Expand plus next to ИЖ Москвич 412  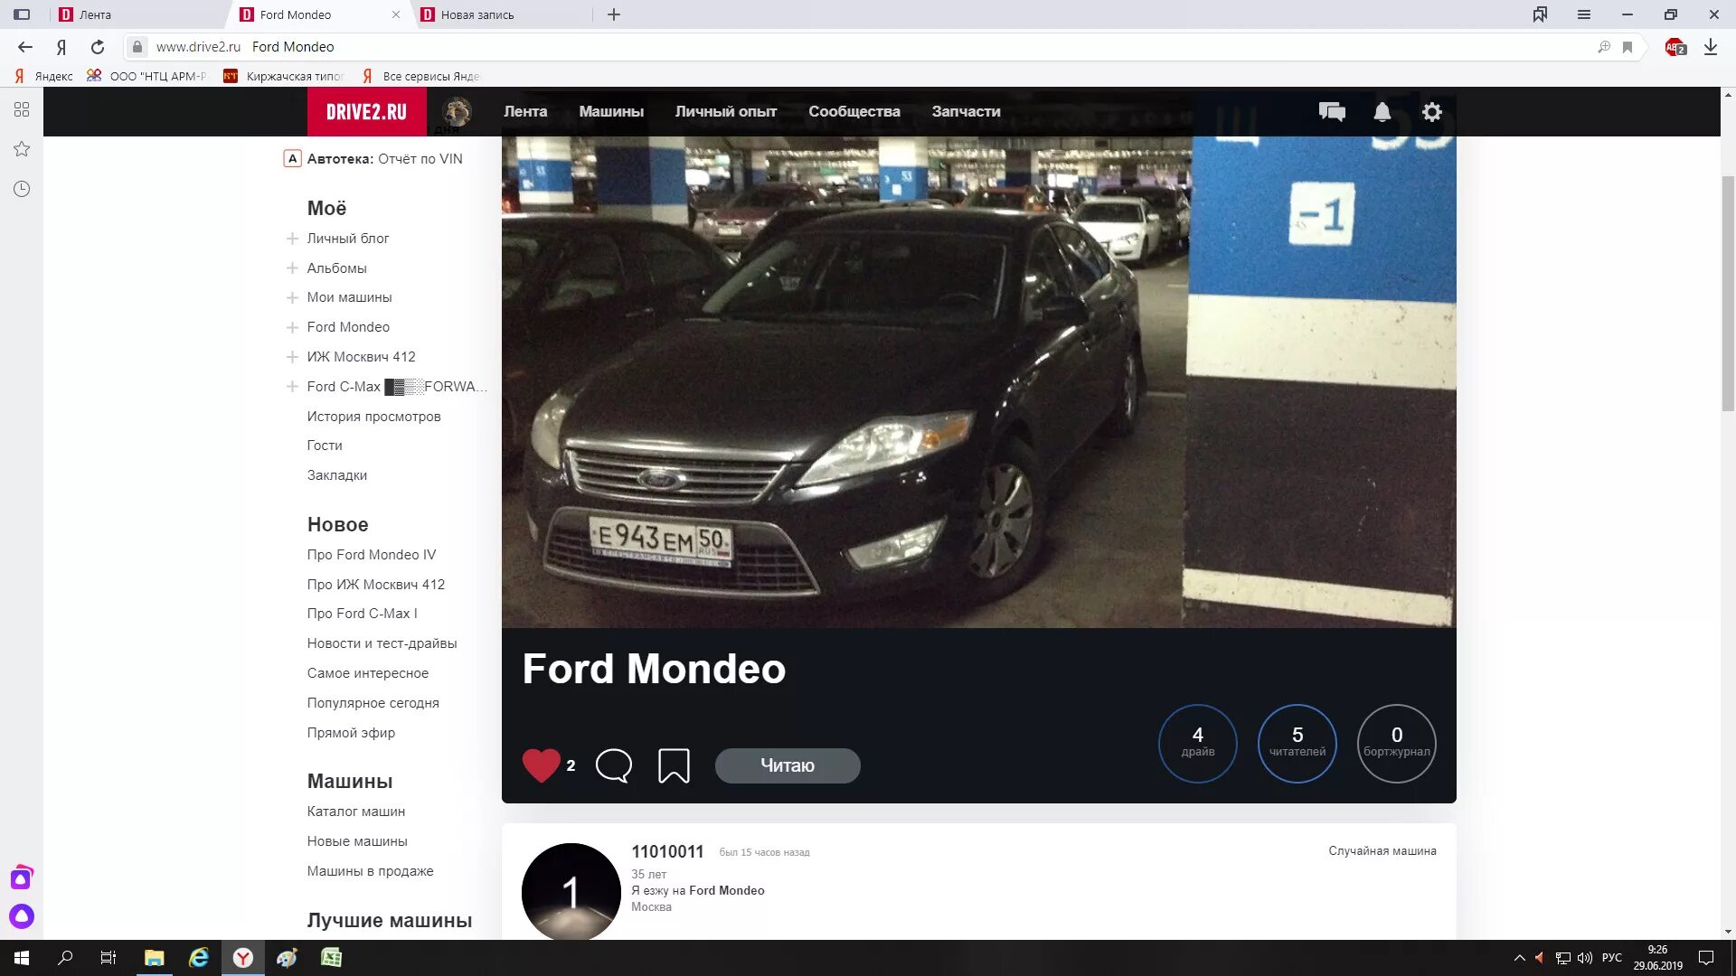[x=292, y=357]
